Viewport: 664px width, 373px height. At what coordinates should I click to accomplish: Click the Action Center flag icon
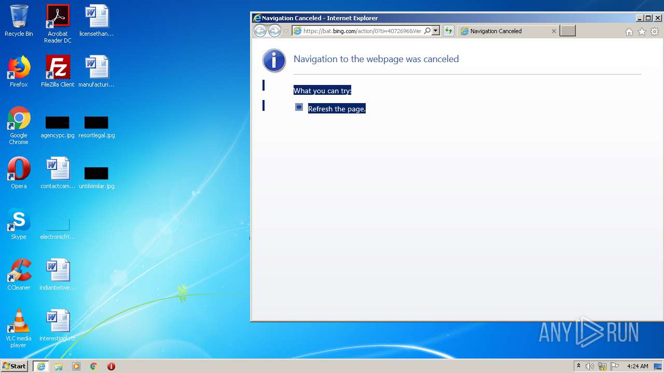pos(615,366)
